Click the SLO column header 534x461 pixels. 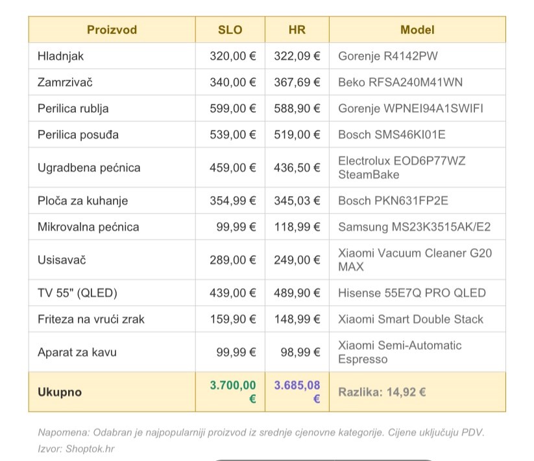point(230,30)
